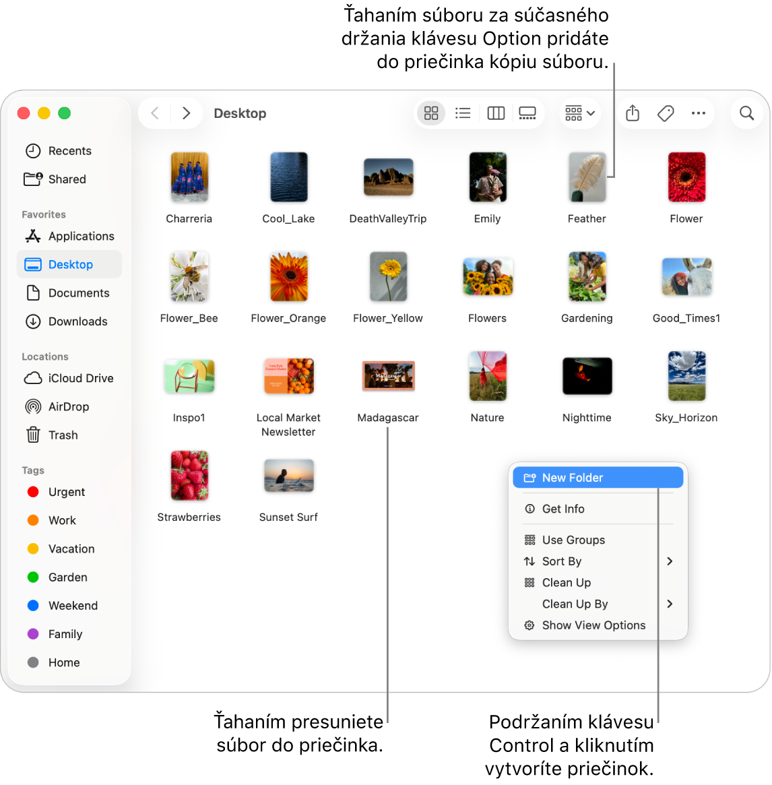Close the Finder window with the red button
This screenshot has height=785, width=772.
click(24, 113)
